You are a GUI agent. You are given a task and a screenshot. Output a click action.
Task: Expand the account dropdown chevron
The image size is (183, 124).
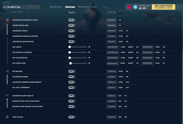coord(179,7)
